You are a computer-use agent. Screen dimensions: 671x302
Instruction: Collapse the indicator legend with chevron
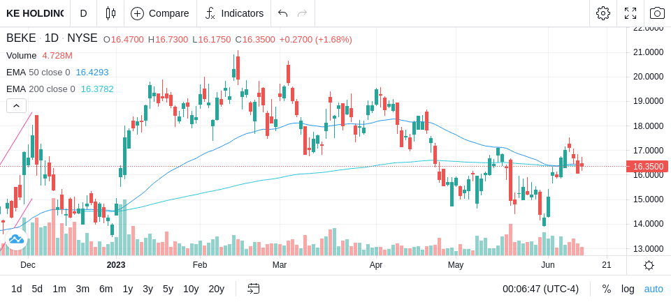click(16, 105)
